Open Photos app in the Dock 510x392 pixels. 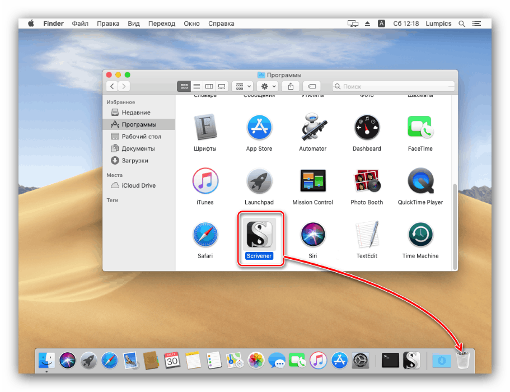tap(256, 361)
